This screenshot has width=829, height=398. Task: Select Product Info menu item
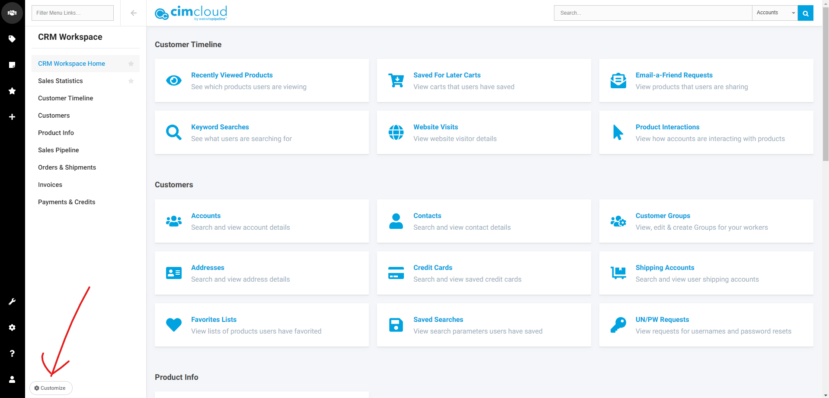pyautogui.click(x=86, y=133)
